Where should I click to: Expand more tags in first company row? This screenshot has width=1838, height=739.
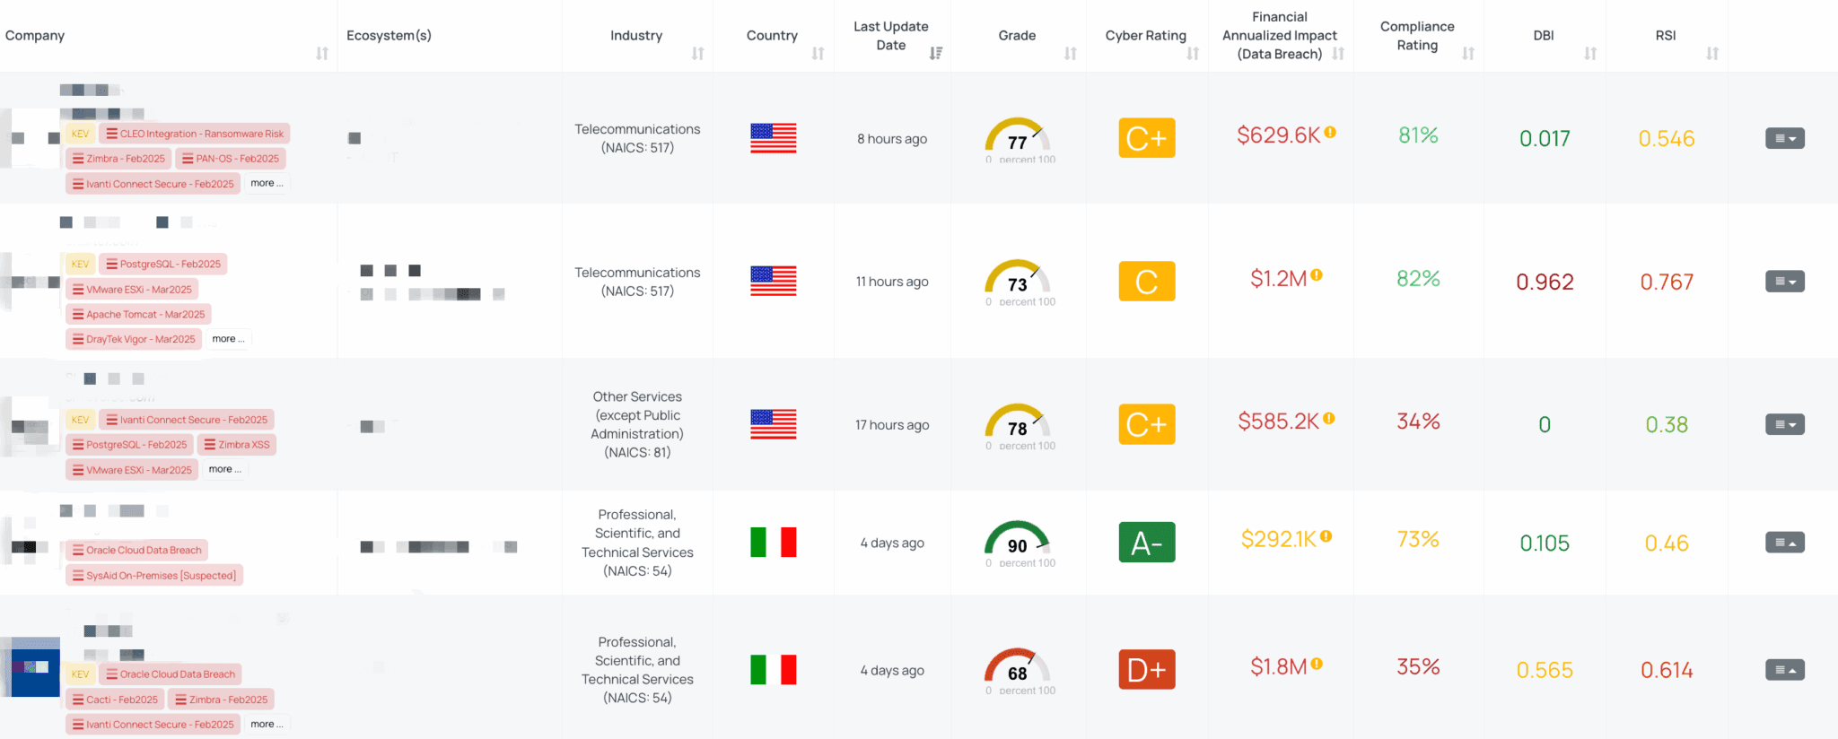[x=267, y=183]
